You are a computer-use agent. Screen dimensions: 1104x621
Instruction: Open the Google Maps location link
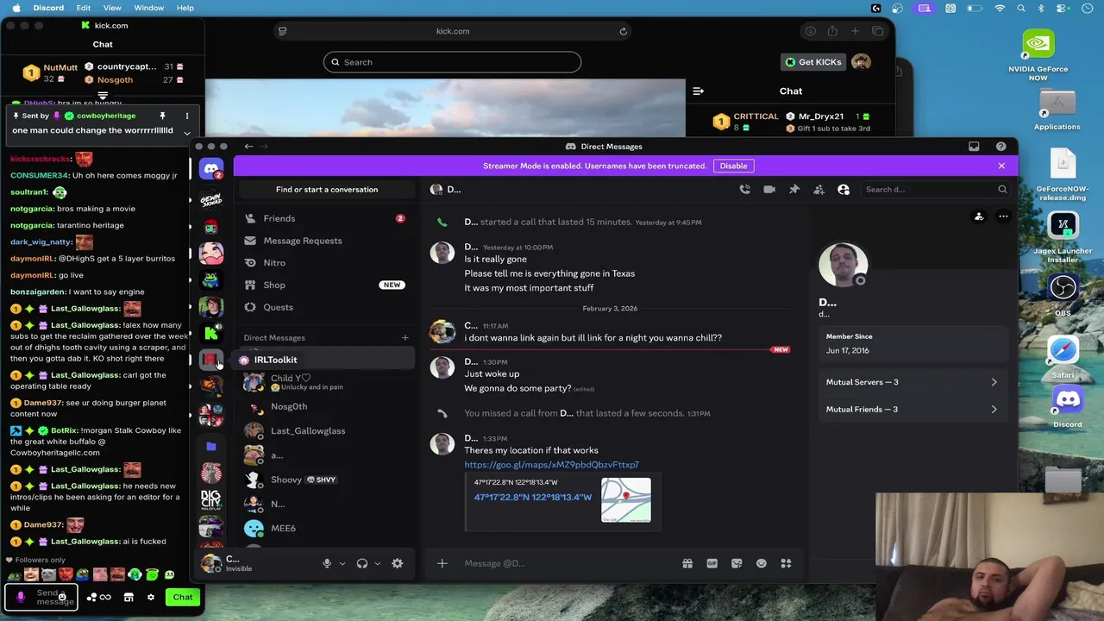551,465
